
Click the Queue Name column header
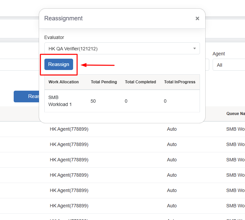pos(235,114)
